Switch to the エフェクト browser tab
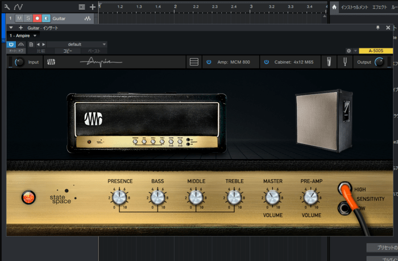398x261 pixels. click(379, 7)
